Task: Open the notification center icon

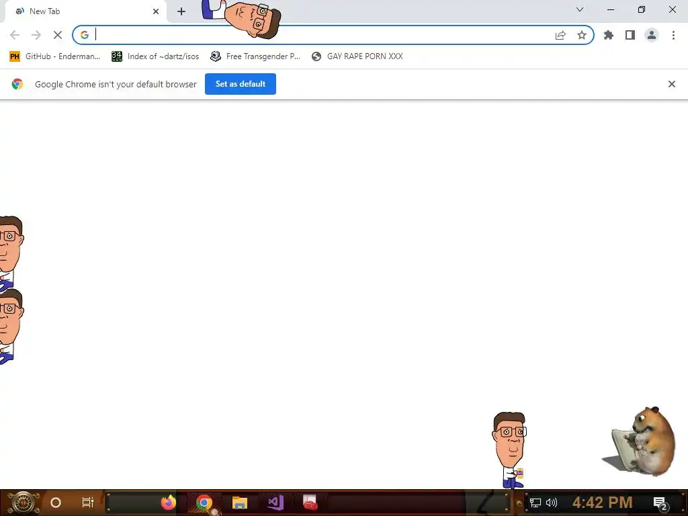Action: pyautogui.click(x=660, y=503)
